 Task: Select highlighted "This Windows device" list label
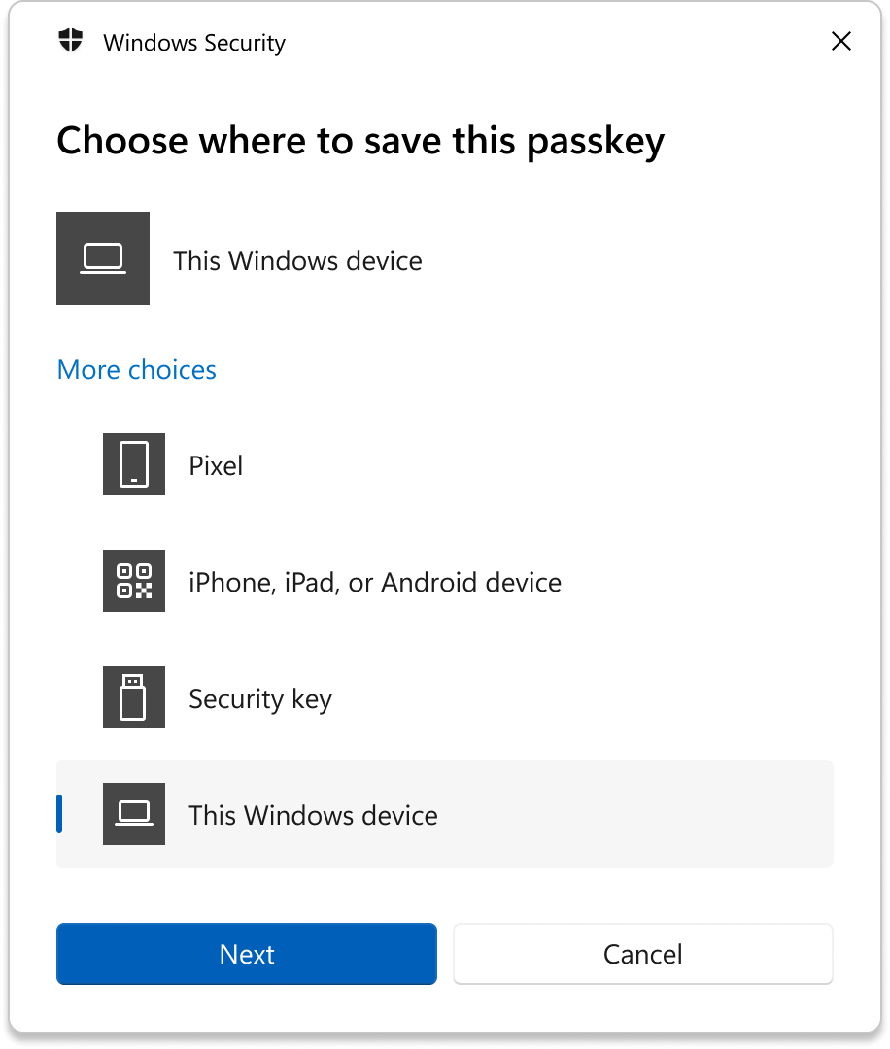313,815
